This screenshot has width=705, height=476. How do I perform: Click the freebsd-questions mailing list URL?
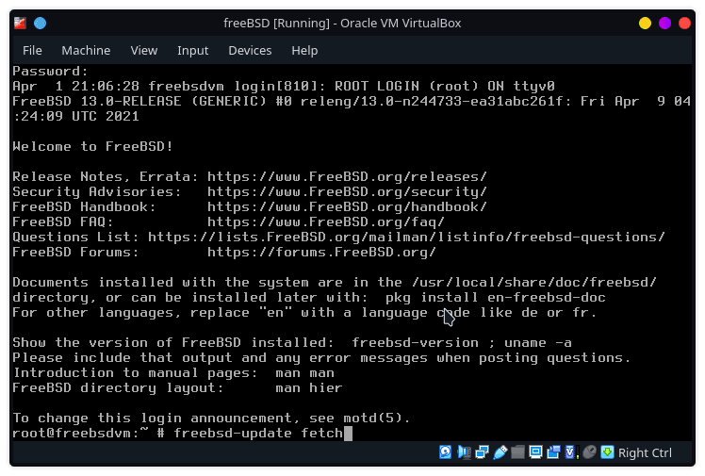pyautogui.click(x=406, y=237)
